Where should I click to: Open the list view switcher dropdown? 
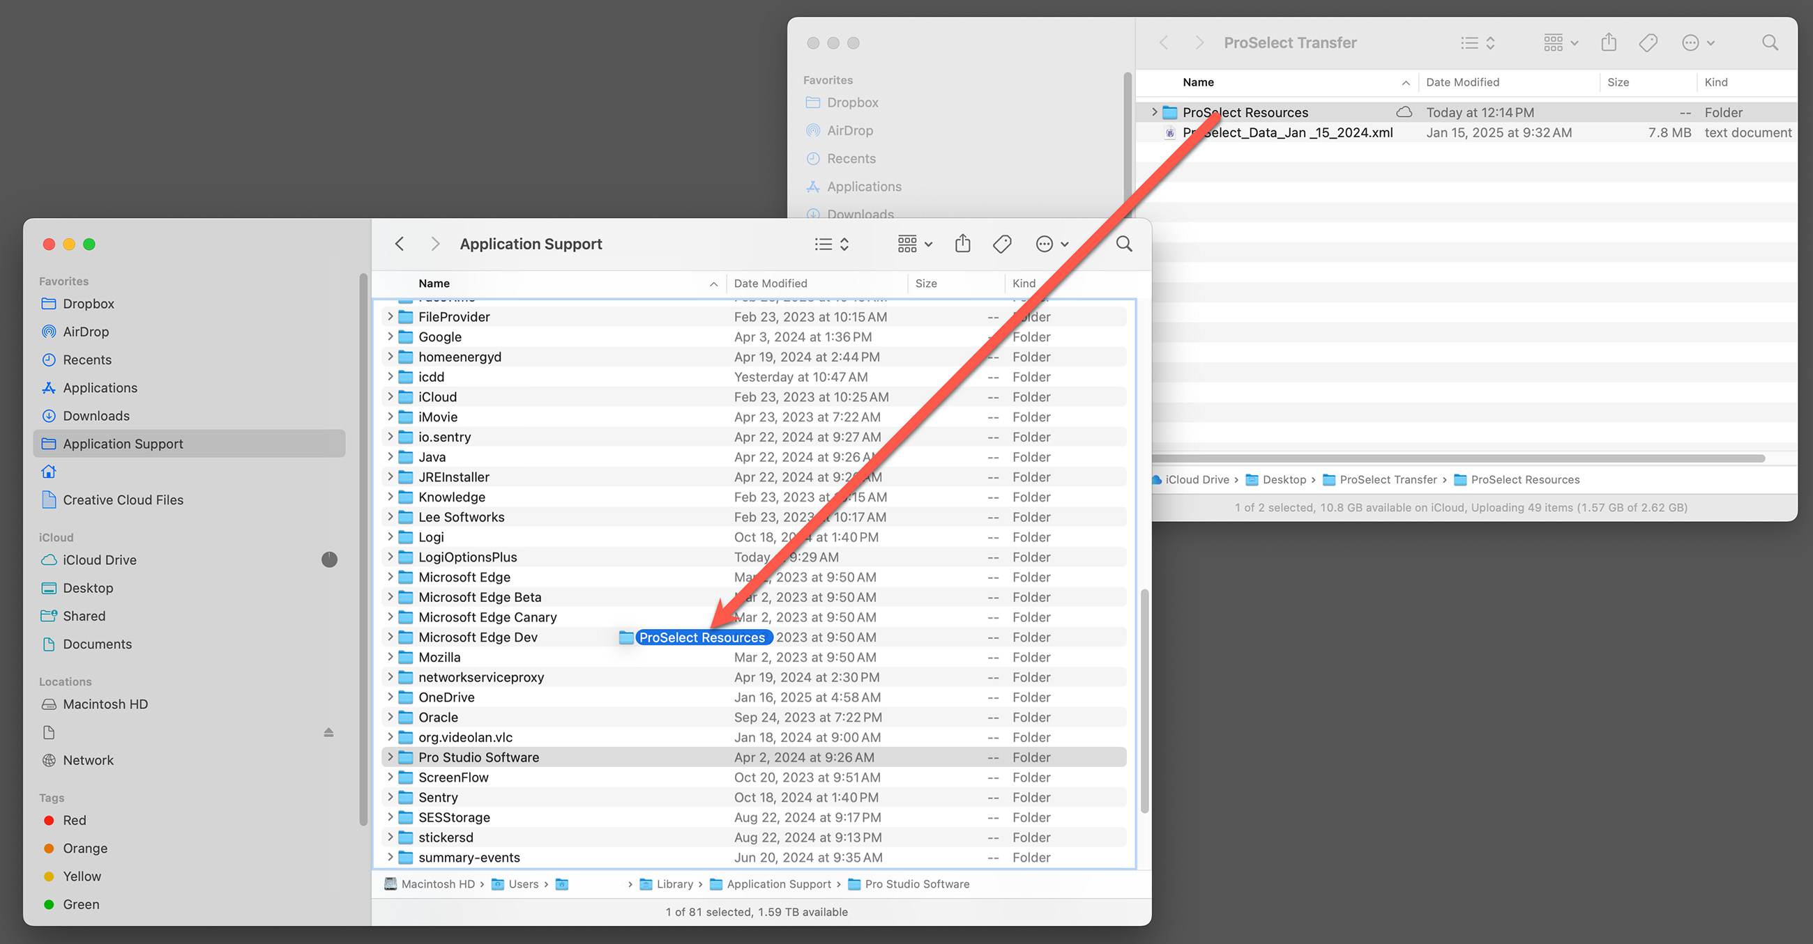(832, 244)
